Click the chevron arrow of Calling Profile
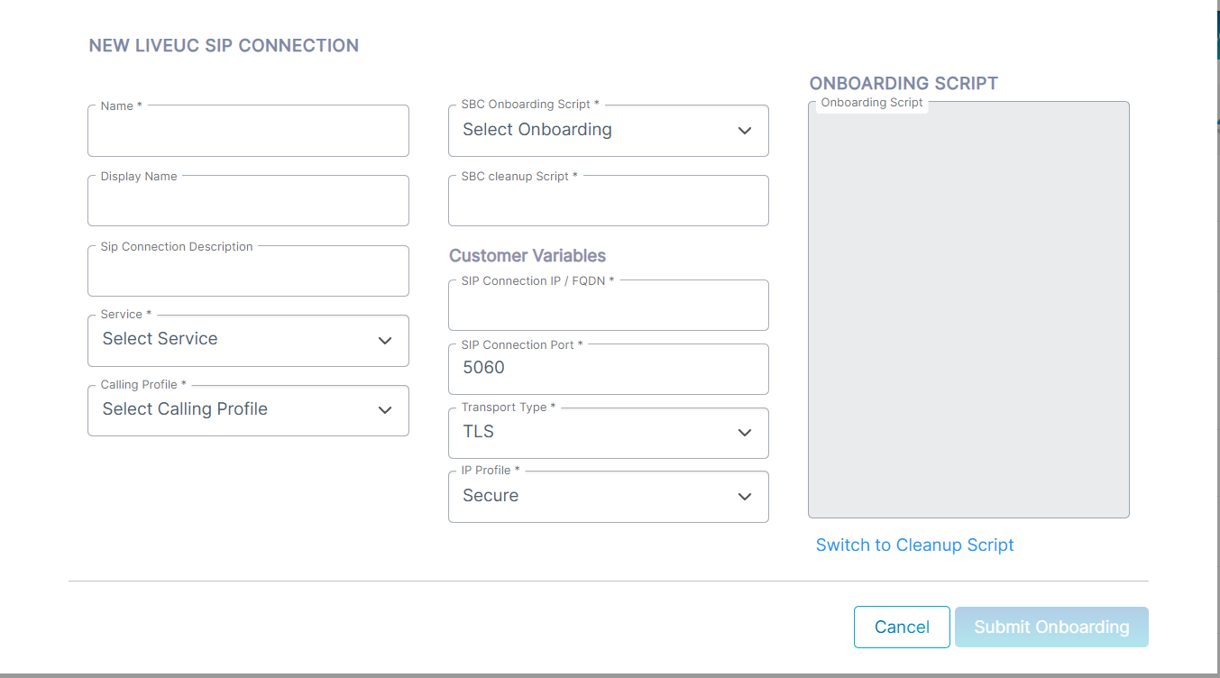The width and height of the screenshot is (1220, 678). (x=385, y=410)
